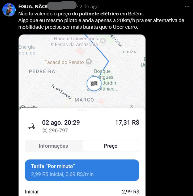
Task: Click the Google logo on the map
Action: pyautogui.click(x=29, y=106)
